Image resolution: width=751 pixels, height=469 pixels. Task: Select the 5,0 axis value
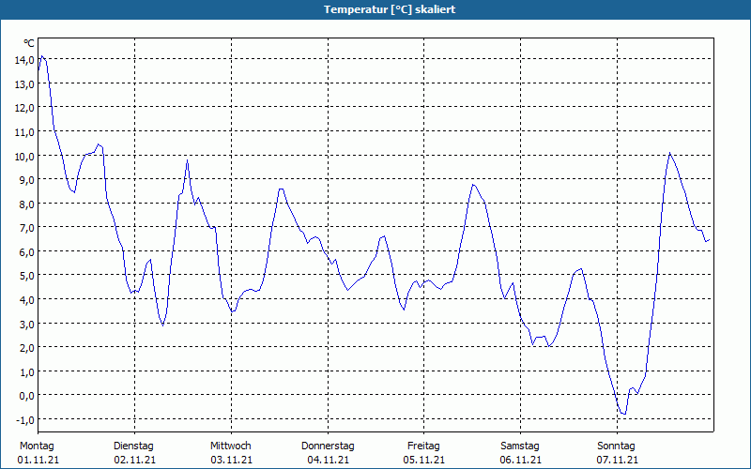26,276
